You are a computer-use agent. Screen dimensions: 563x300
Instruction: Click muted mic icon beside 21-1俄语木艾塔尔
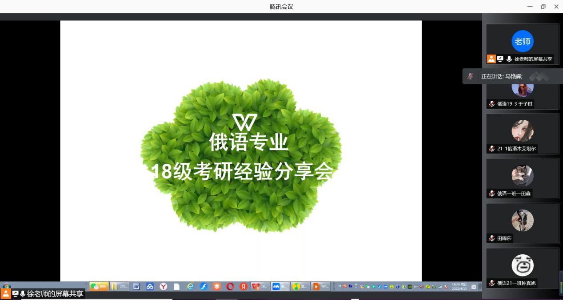[491, 149]
